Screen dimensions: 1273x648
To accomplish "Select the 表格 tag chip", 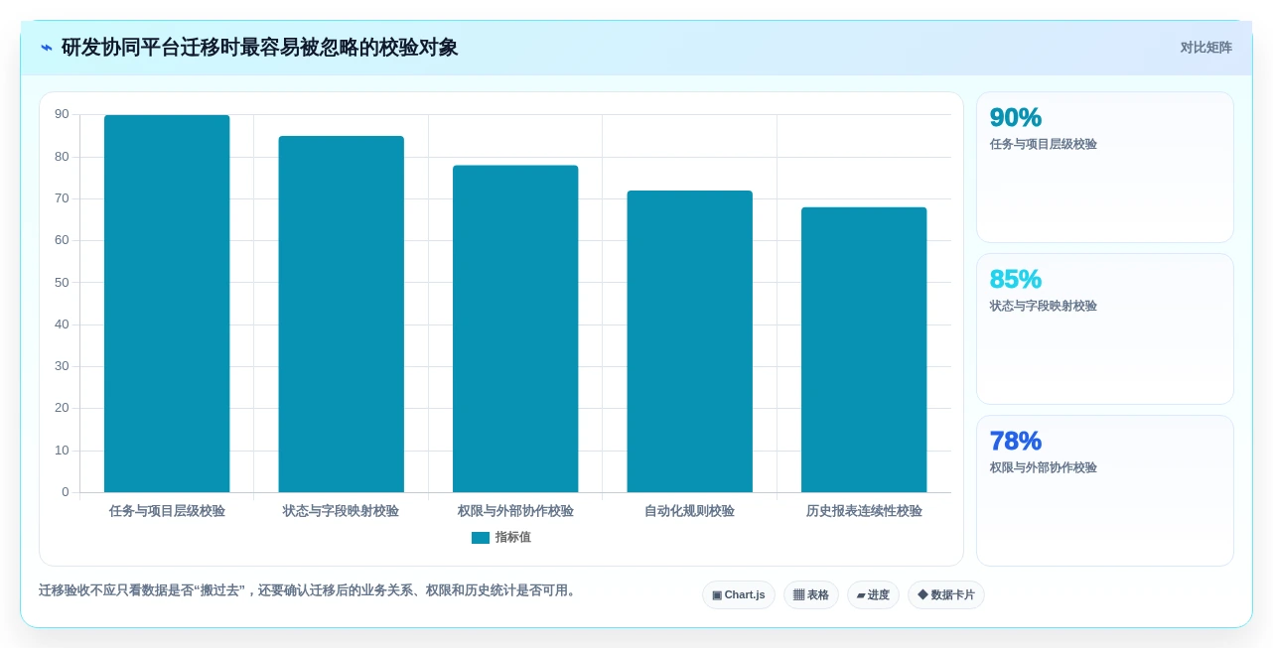I will coord(811,595).
